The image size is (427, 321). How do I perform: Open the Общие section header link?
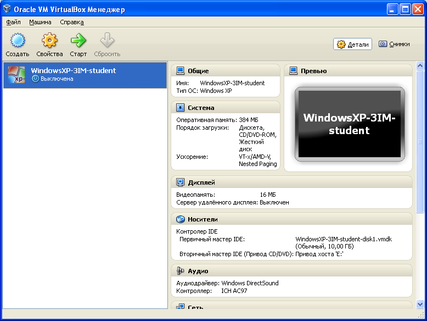198,71
